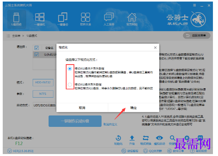Click the F12 boot shortcut key text

(19, 144)
